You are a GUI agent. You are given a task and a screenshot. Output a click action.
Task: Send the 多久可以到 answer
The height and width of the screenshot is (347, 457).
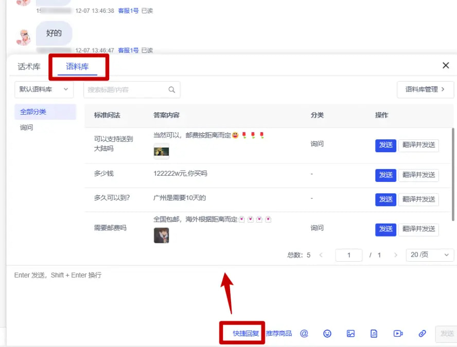coord(385,199)
